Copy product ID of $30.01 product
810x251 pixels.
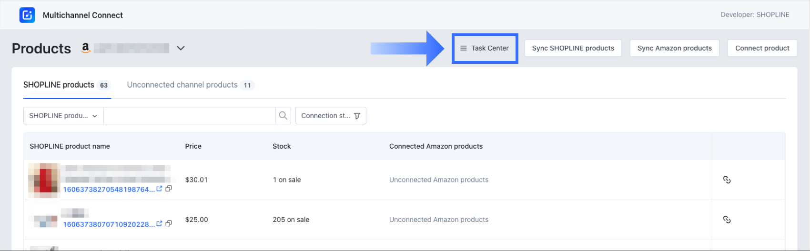pyautogui.click(x=169, y=189)
